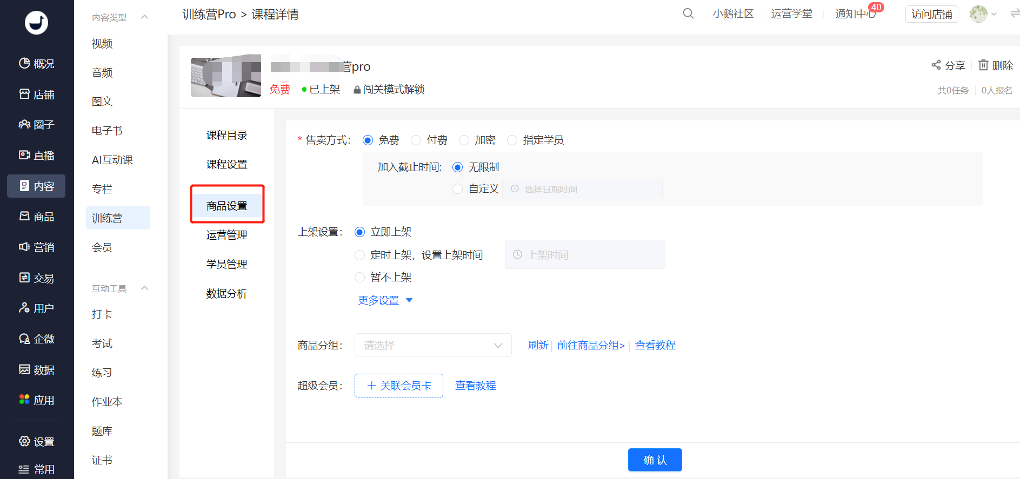Open the 课程设置 tab
The width and height of the screenshot is (1020, 479).
coord(227,164)
